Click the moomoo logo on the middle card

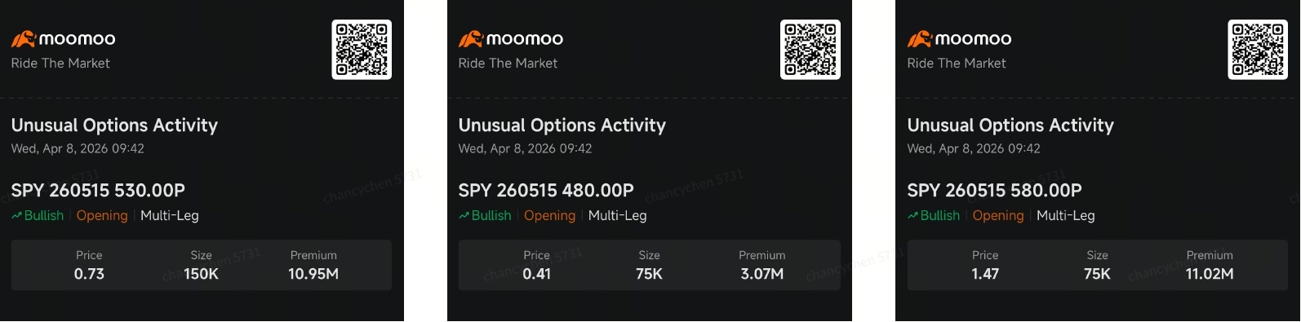click(511, 38)
